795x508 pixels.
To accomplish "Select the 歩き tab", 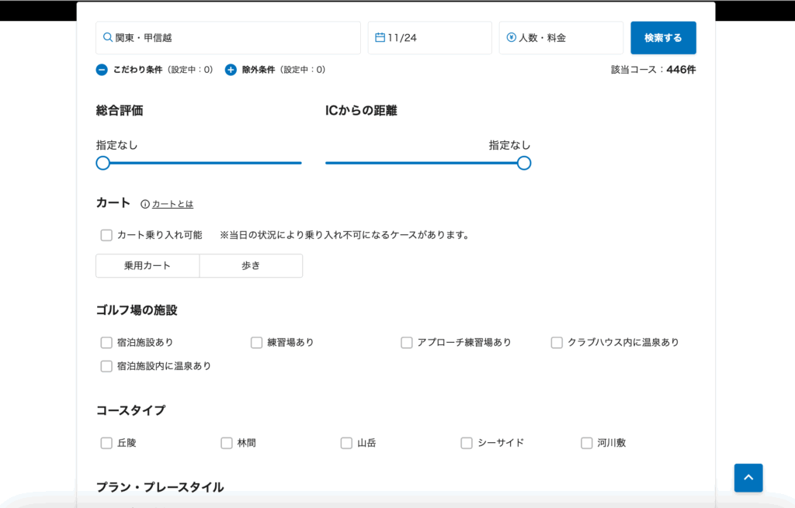I will [x=251, y=265].
